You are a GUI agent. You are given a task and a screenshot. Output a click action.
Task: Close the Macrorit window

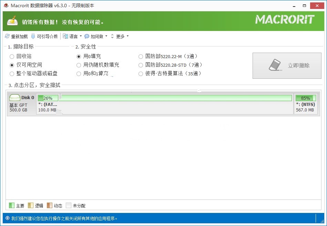click(x=317, y=6)
